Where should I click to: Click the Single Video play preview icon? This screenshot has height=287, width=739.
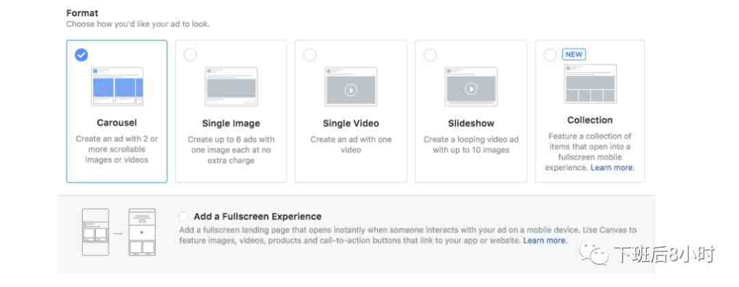tap(350, 87)
